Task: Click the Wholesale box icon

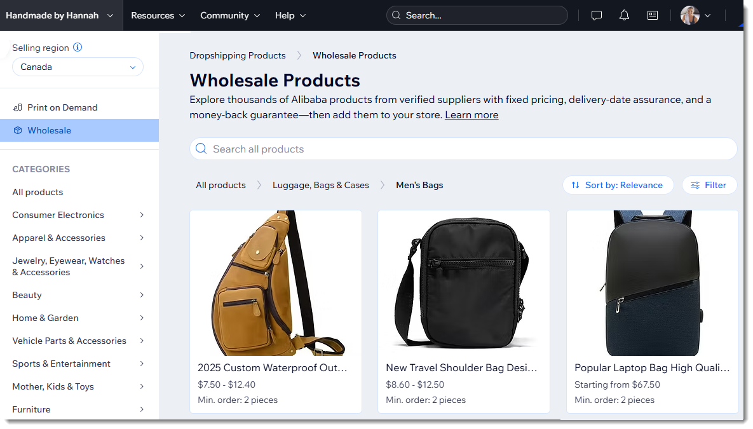Action: point(18,130)
